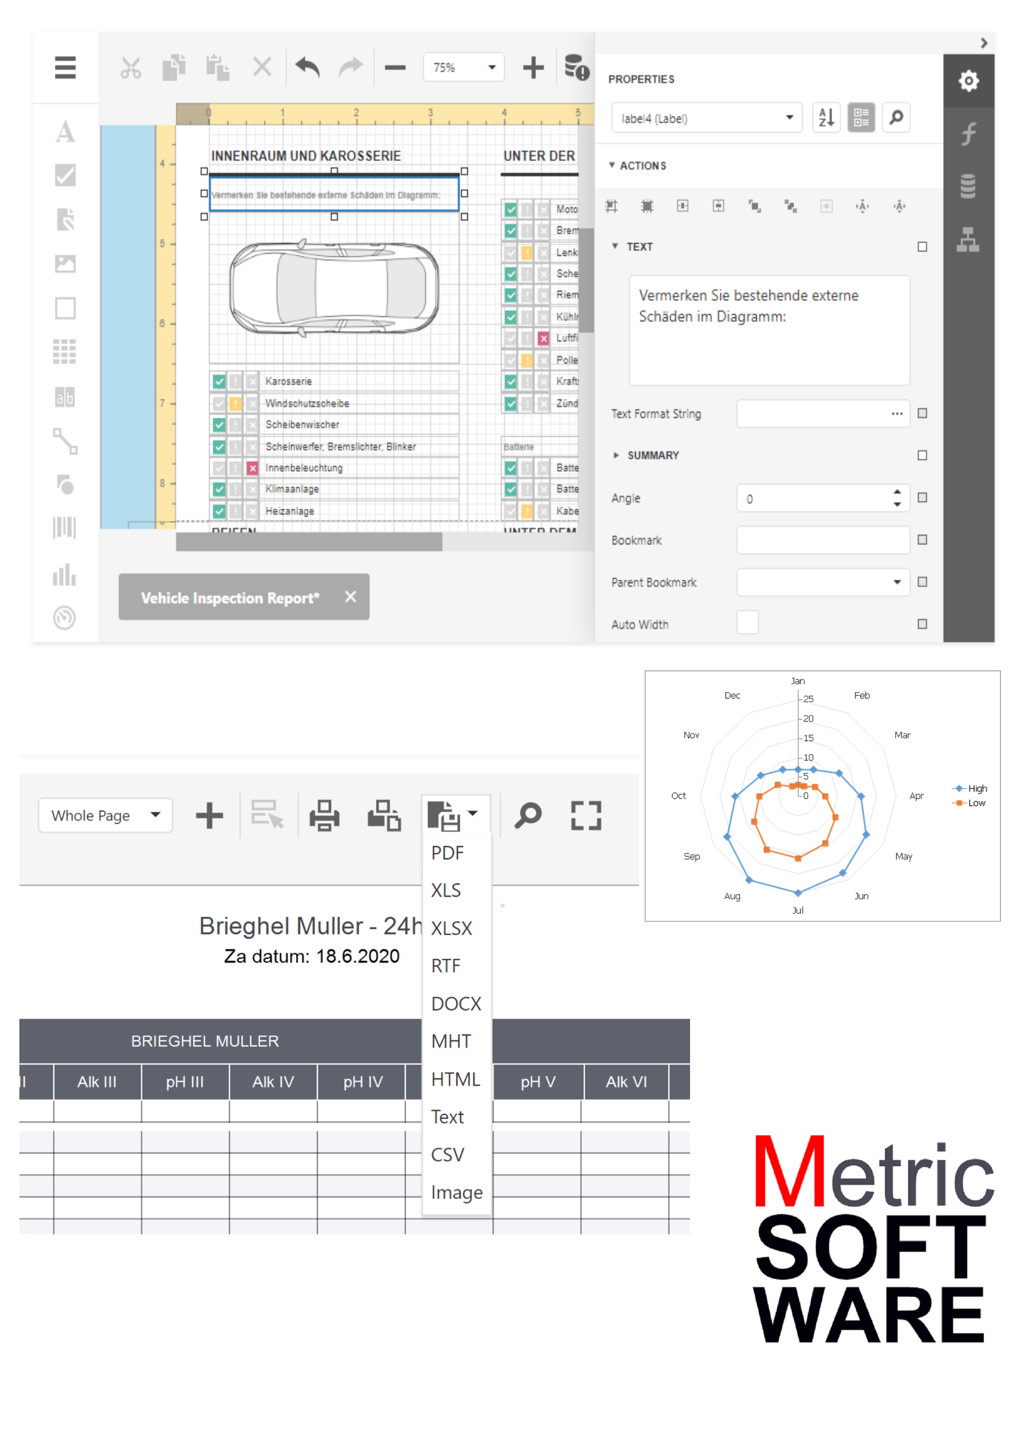Image resolution: width=1032 pixels, height=1442 pixels.
Task: Click the Paste icon in toolbar
Action: point(218,67)
